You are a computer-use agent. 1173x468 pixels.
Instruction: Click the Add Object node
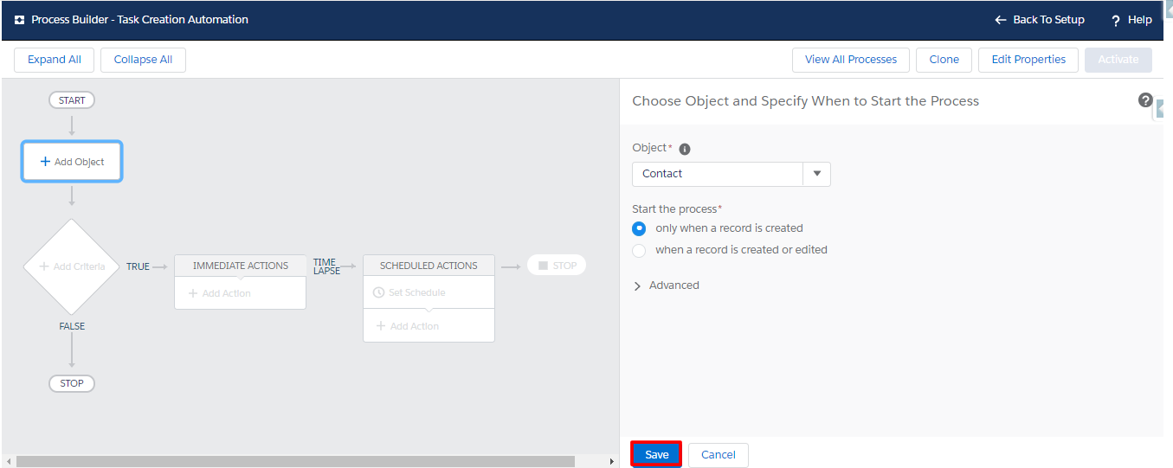pyautogui.click(x=72, y=162)
